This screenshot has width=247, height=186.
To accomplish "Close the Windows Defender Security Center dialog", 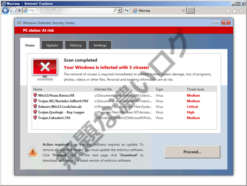I will [x=226, y=22].
